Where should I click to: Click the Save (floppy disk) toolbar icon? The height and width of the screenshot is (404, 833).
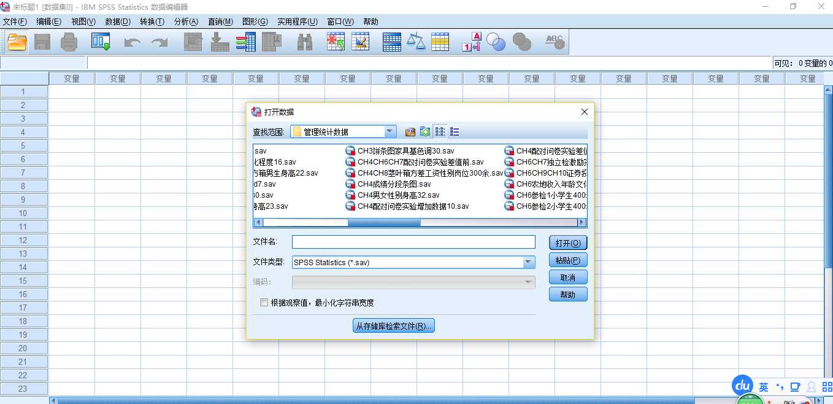click(42, 42)
